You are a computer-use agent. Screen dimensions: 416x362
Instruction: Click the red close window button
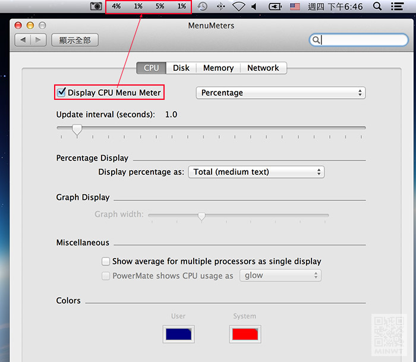18,26
